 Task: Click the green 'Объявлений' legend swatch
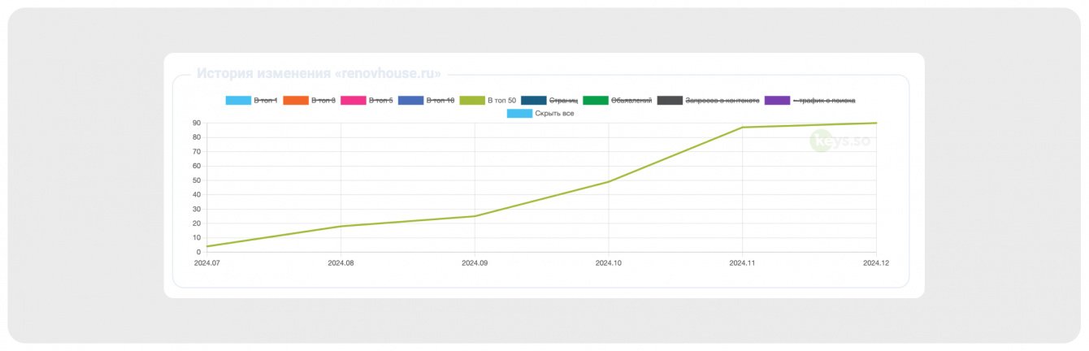(596, 101)
